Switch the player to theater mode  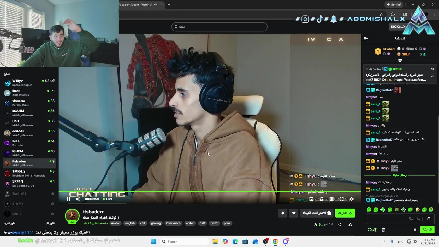tap(332, 199)
